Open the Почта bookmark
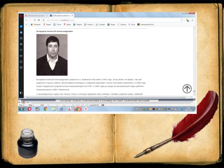Image resolution: width=224 pixels, height=168 pixels. click(x=57, y=24)
